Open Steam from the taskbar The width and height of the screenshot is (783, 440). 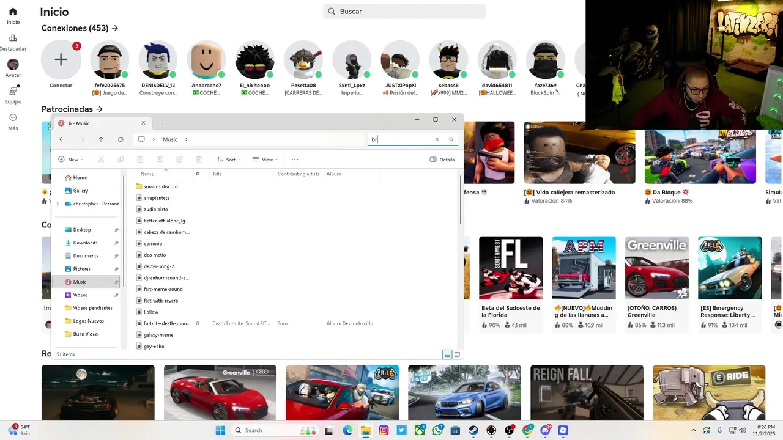(x=473, y=430)
